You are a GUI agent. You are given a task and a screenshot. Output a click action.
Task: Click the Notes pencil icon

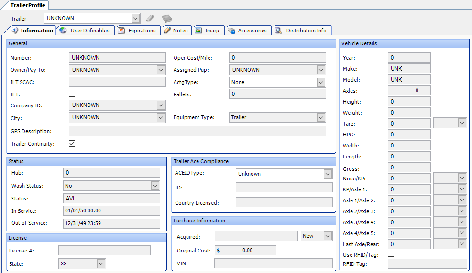tap(167, 31)
